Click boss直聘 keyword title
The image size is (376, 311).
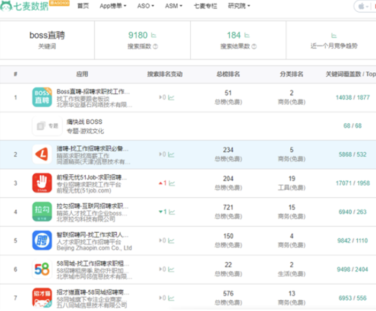[47, 35]
